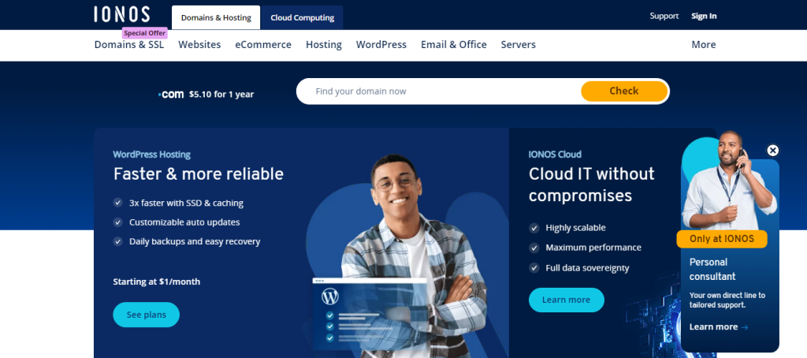Click Cloud IT without compromises headline
Viewport: 807px width, 358px height.
click(591, 185)
